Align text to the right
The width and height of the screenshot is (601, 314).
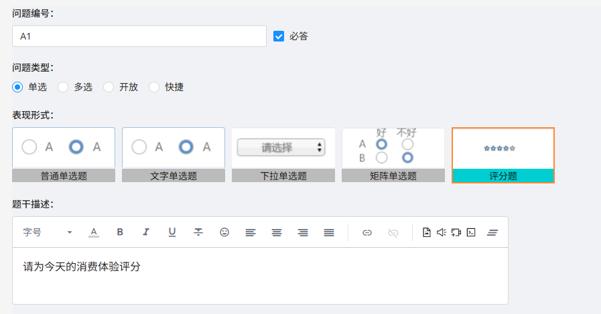303,232
